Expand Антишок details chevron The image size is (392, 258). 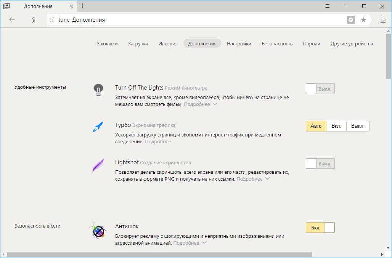tap(204, 242)
